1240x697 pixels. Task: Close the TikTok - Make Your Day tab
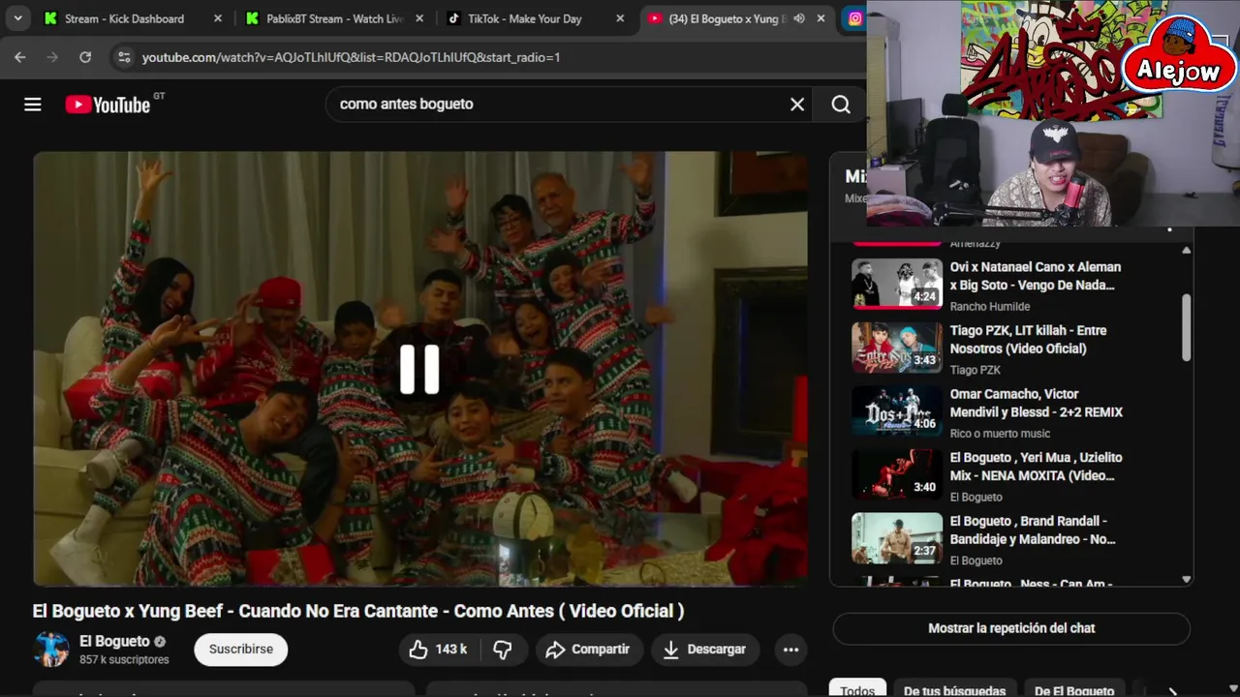[620, 18]
